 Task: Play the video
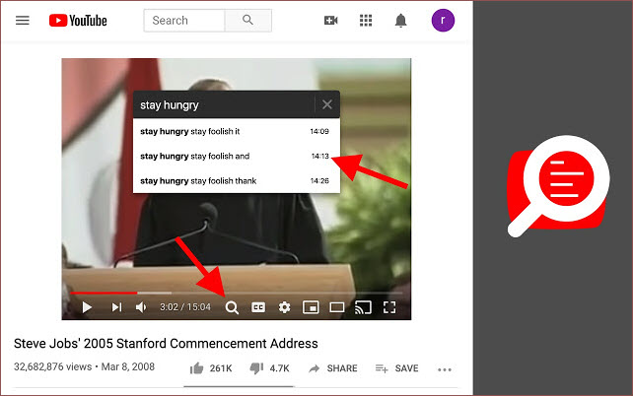pos(87,307)
